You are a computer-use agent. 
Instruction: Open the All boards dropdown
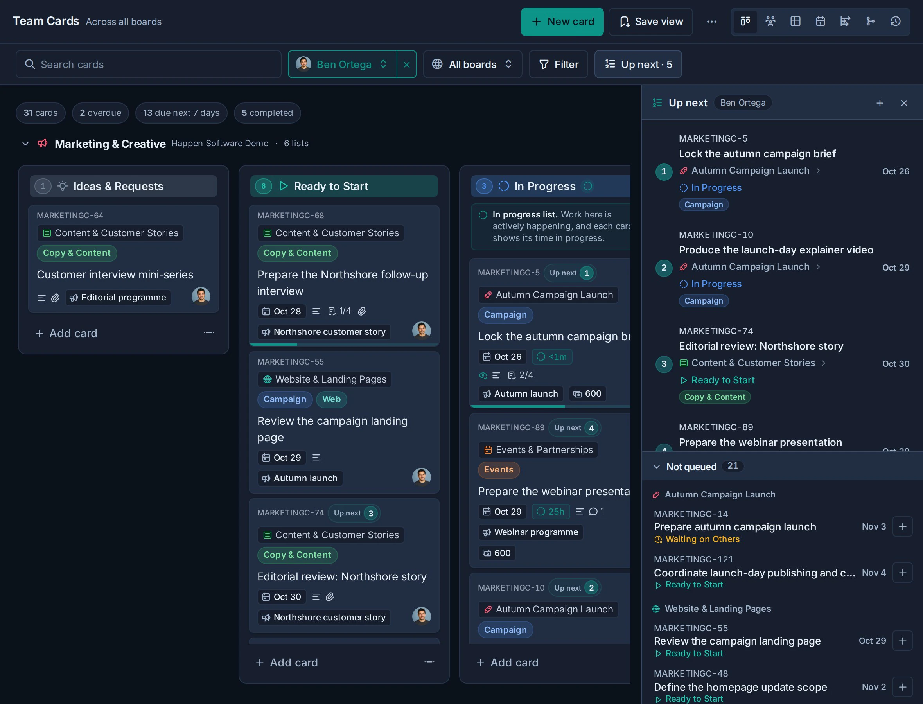pyautogui.click(x=472, y=65)
